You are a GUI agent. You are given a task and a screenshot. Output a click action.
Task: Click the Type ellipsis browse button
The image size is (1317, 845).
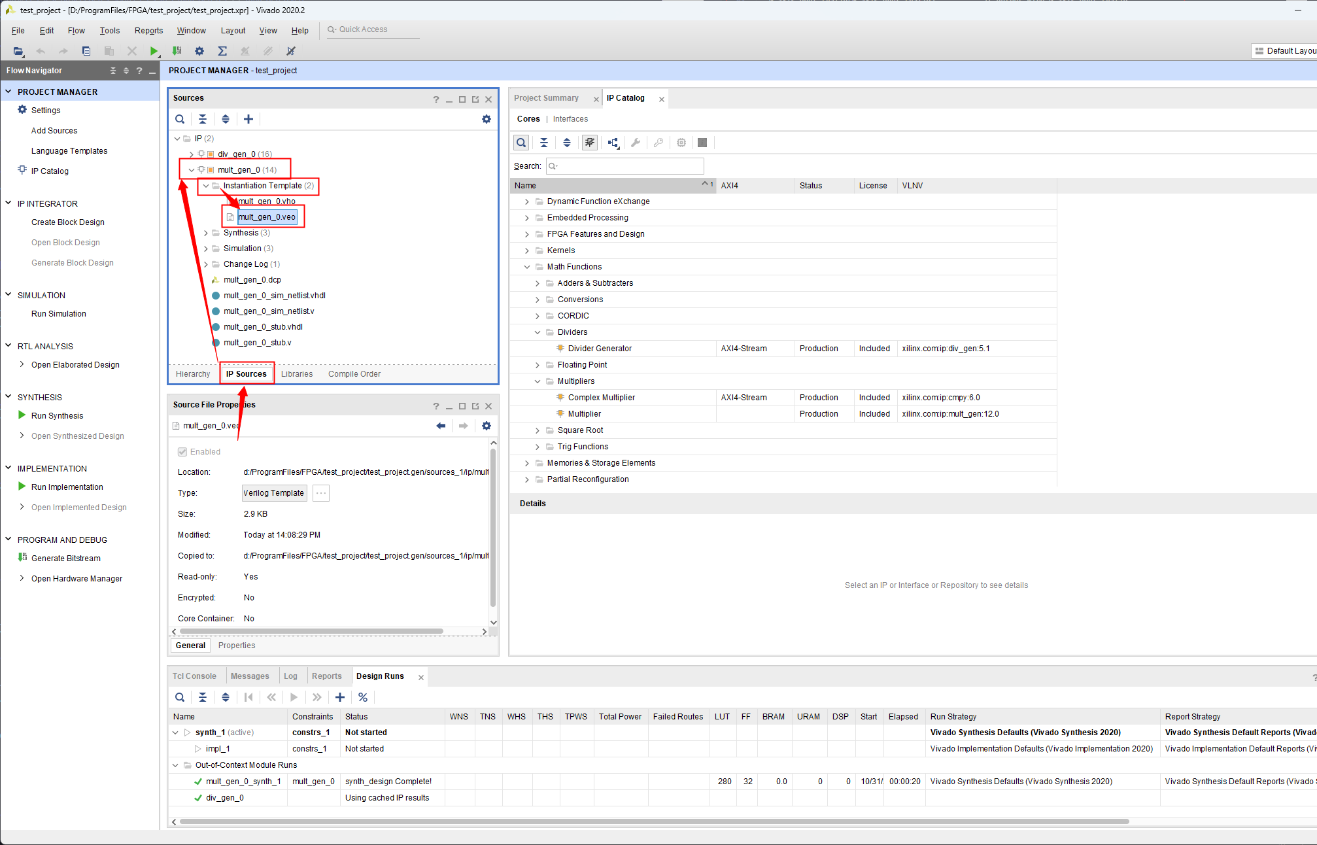pyautogui.click(x=321, y=493)
